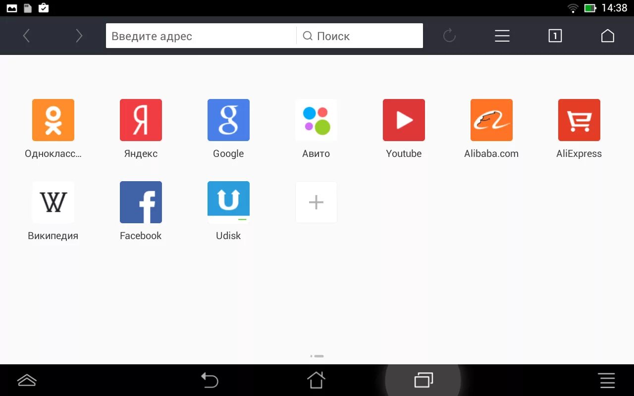Image resolution: width=634 pixels, height=396 pixels.
Task: Tap the SD card notification icon
Action: (28, 8)
